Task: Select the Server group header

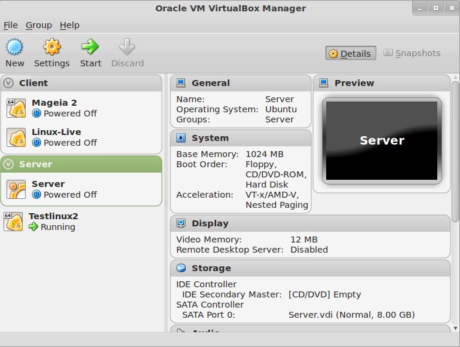Action: [x=82, y=164]
